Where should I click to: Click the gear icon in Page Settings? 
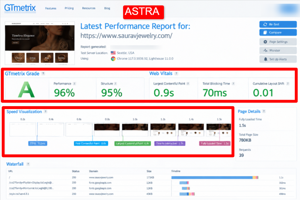(x=265, y=42)
